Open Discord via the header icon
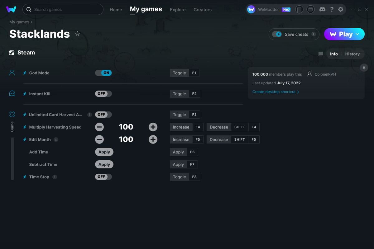This screenshot has height=249, width=374. (323, 9)
